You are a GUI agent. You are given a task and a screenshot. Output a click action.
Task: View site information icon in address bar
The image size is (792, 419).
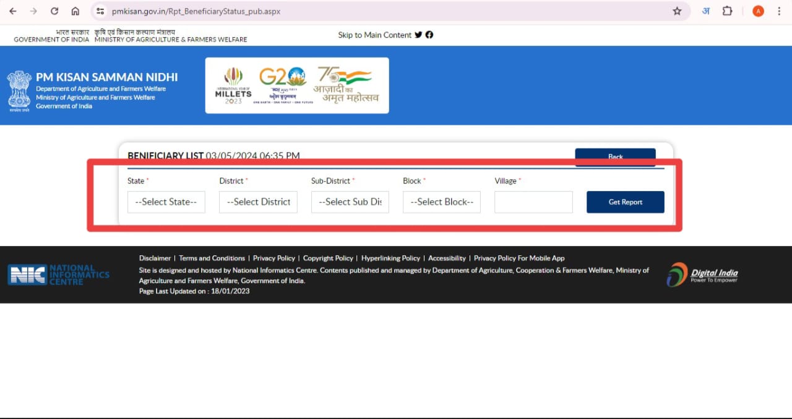101,11
